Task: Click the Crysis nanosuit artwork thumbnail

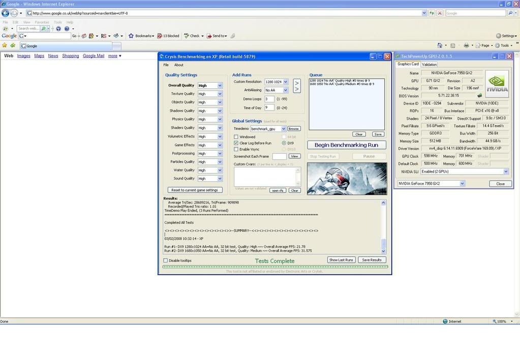Action: (x=347, y=179)
